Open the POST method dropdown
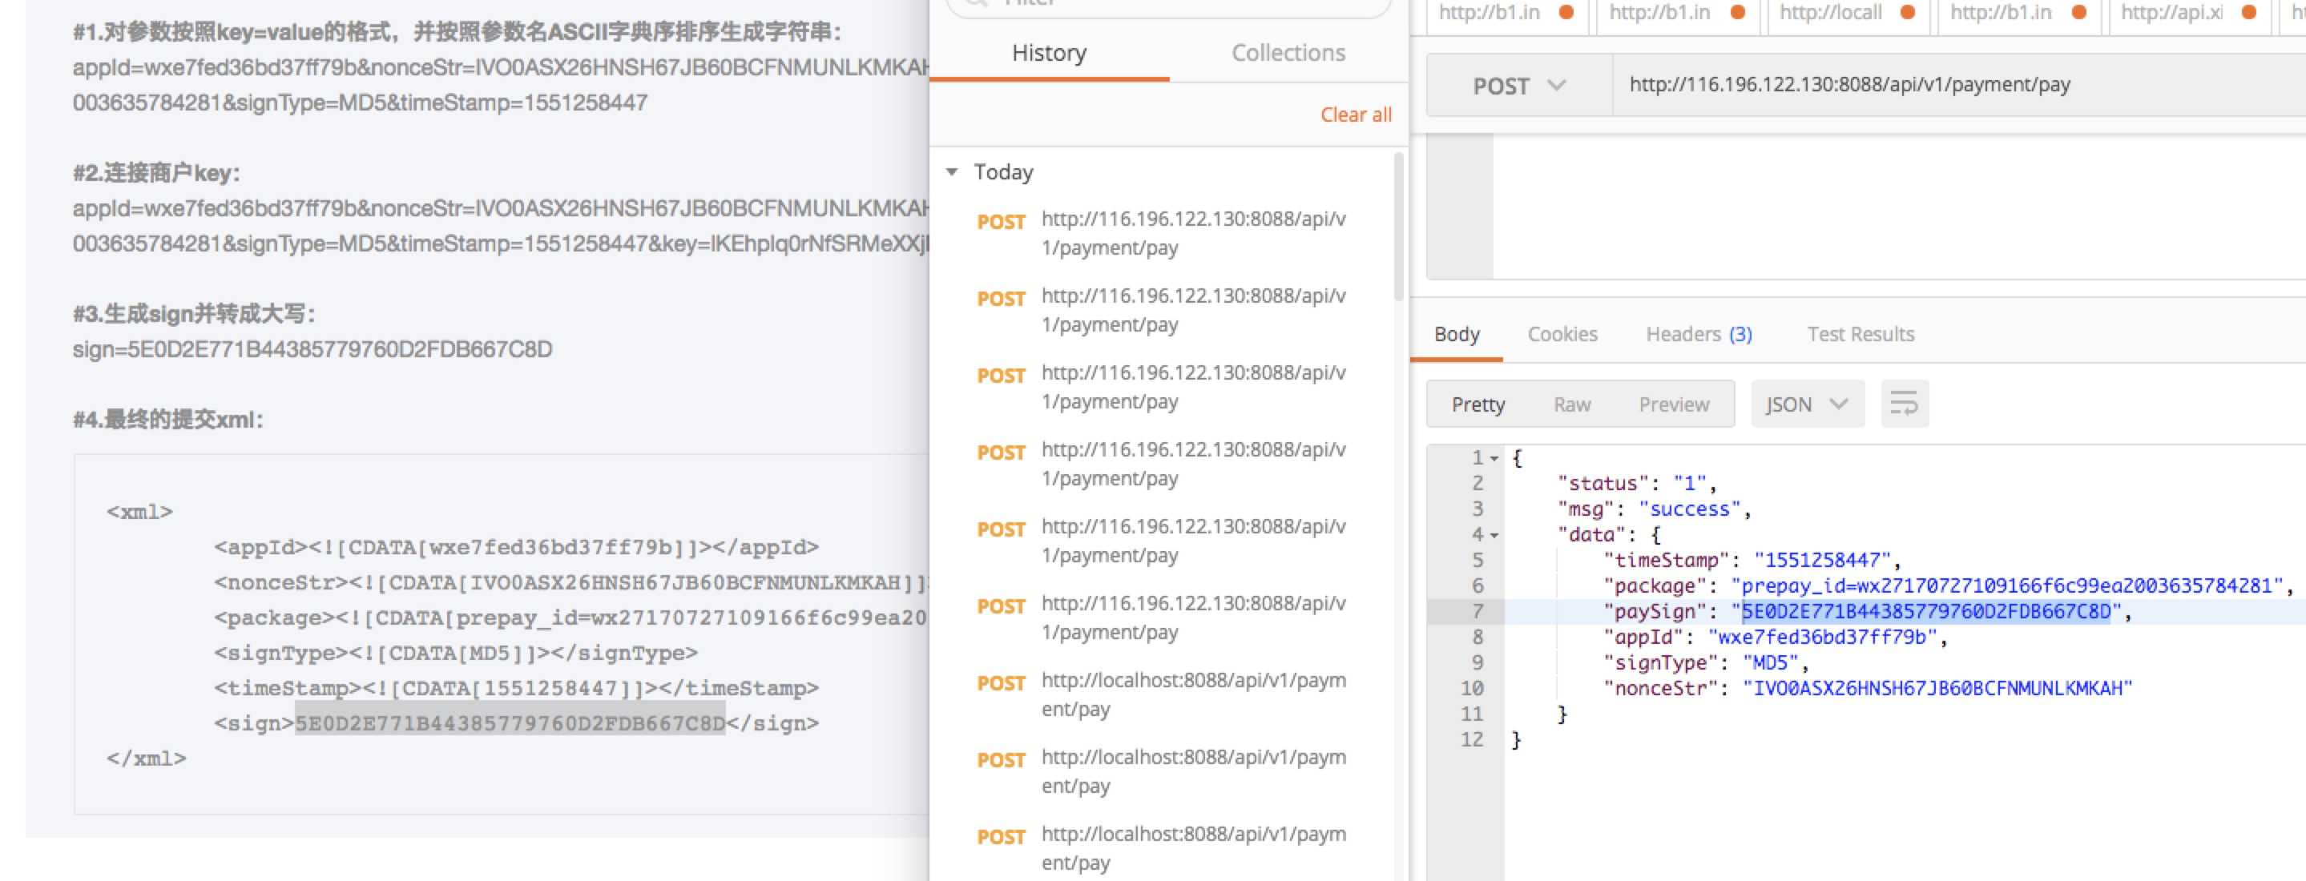 click(x=1519, y=86)
